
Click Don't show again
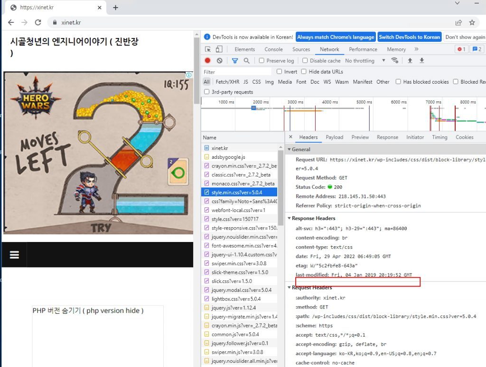point(465,37)
